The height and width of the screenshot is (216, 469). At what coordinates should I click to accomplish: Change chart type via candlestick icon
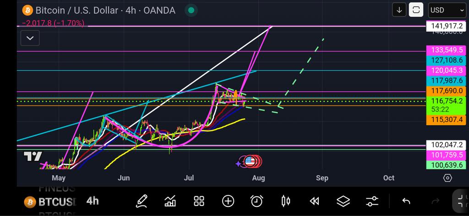pos(286,201)
